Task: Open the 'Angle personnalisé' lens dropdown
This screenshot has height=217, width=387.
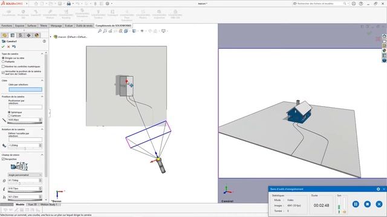Action: [25, 175]
